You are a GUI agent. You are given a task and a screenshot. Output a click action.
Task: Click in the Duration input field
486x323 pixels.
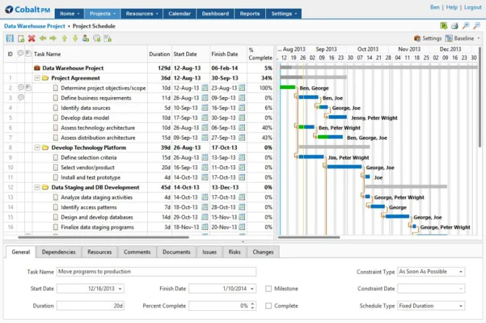pyautogui.click(x=90, y=306)
